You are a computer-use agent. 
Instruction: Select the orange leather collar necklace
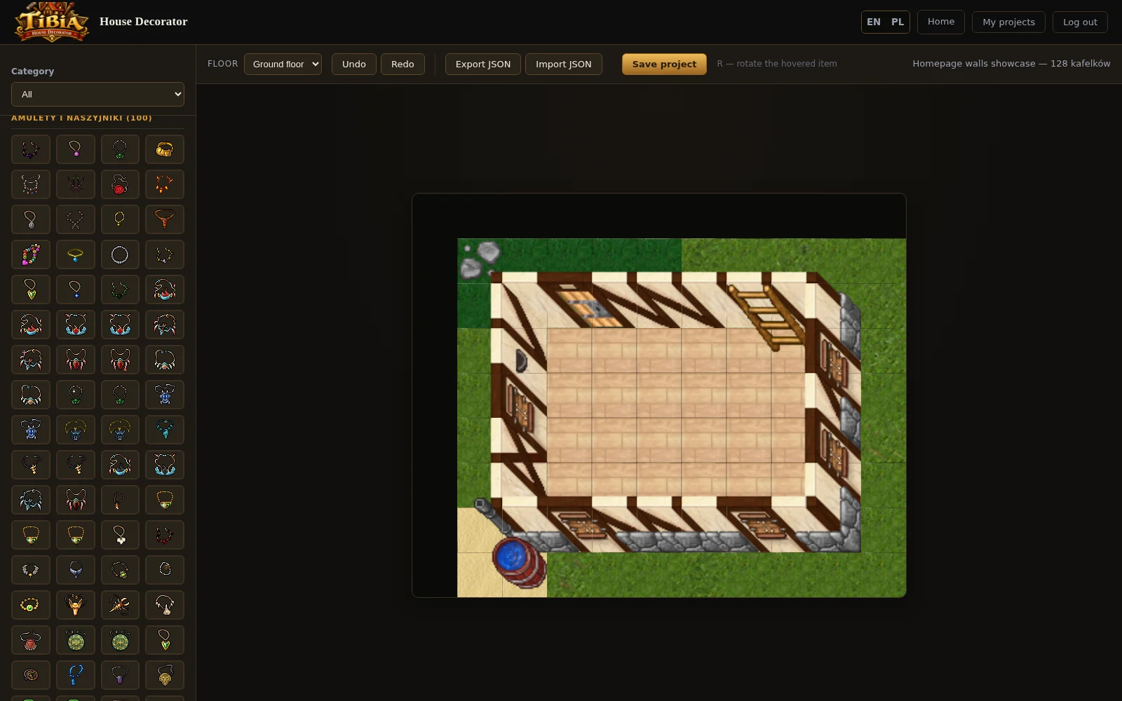[x=165, y=219]
